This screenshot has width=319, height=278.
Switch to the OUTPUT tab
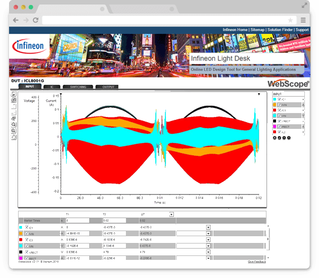click(107, 87)
